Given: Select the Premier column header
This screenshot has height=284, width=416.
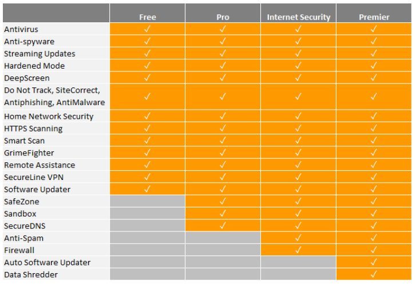Looking at the screenshot, I should [x=374, y=17].
